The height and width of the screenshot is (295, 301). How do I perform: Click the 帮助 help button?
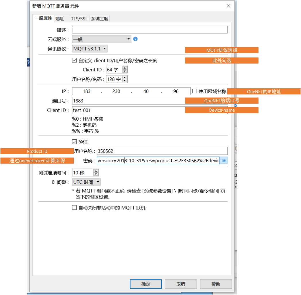[x=216, y=284]
